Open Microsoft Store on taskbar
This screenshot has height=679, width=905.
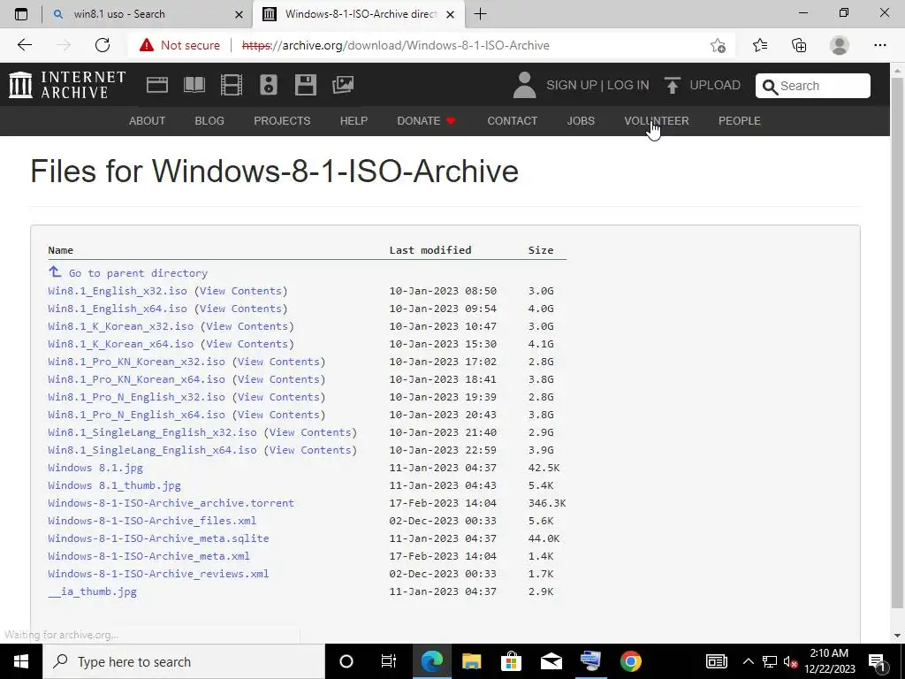[511, 661]
